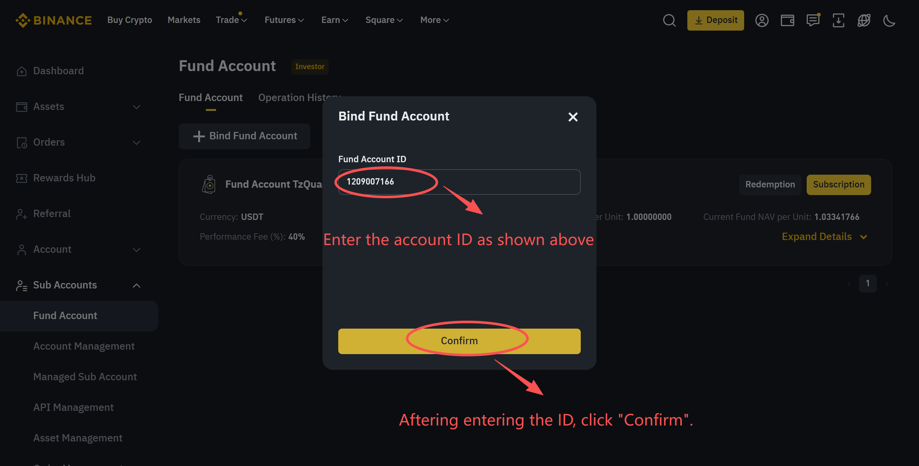The image size is (919, 466).
Task: Open the app download icon
Action: click(838, 20)
